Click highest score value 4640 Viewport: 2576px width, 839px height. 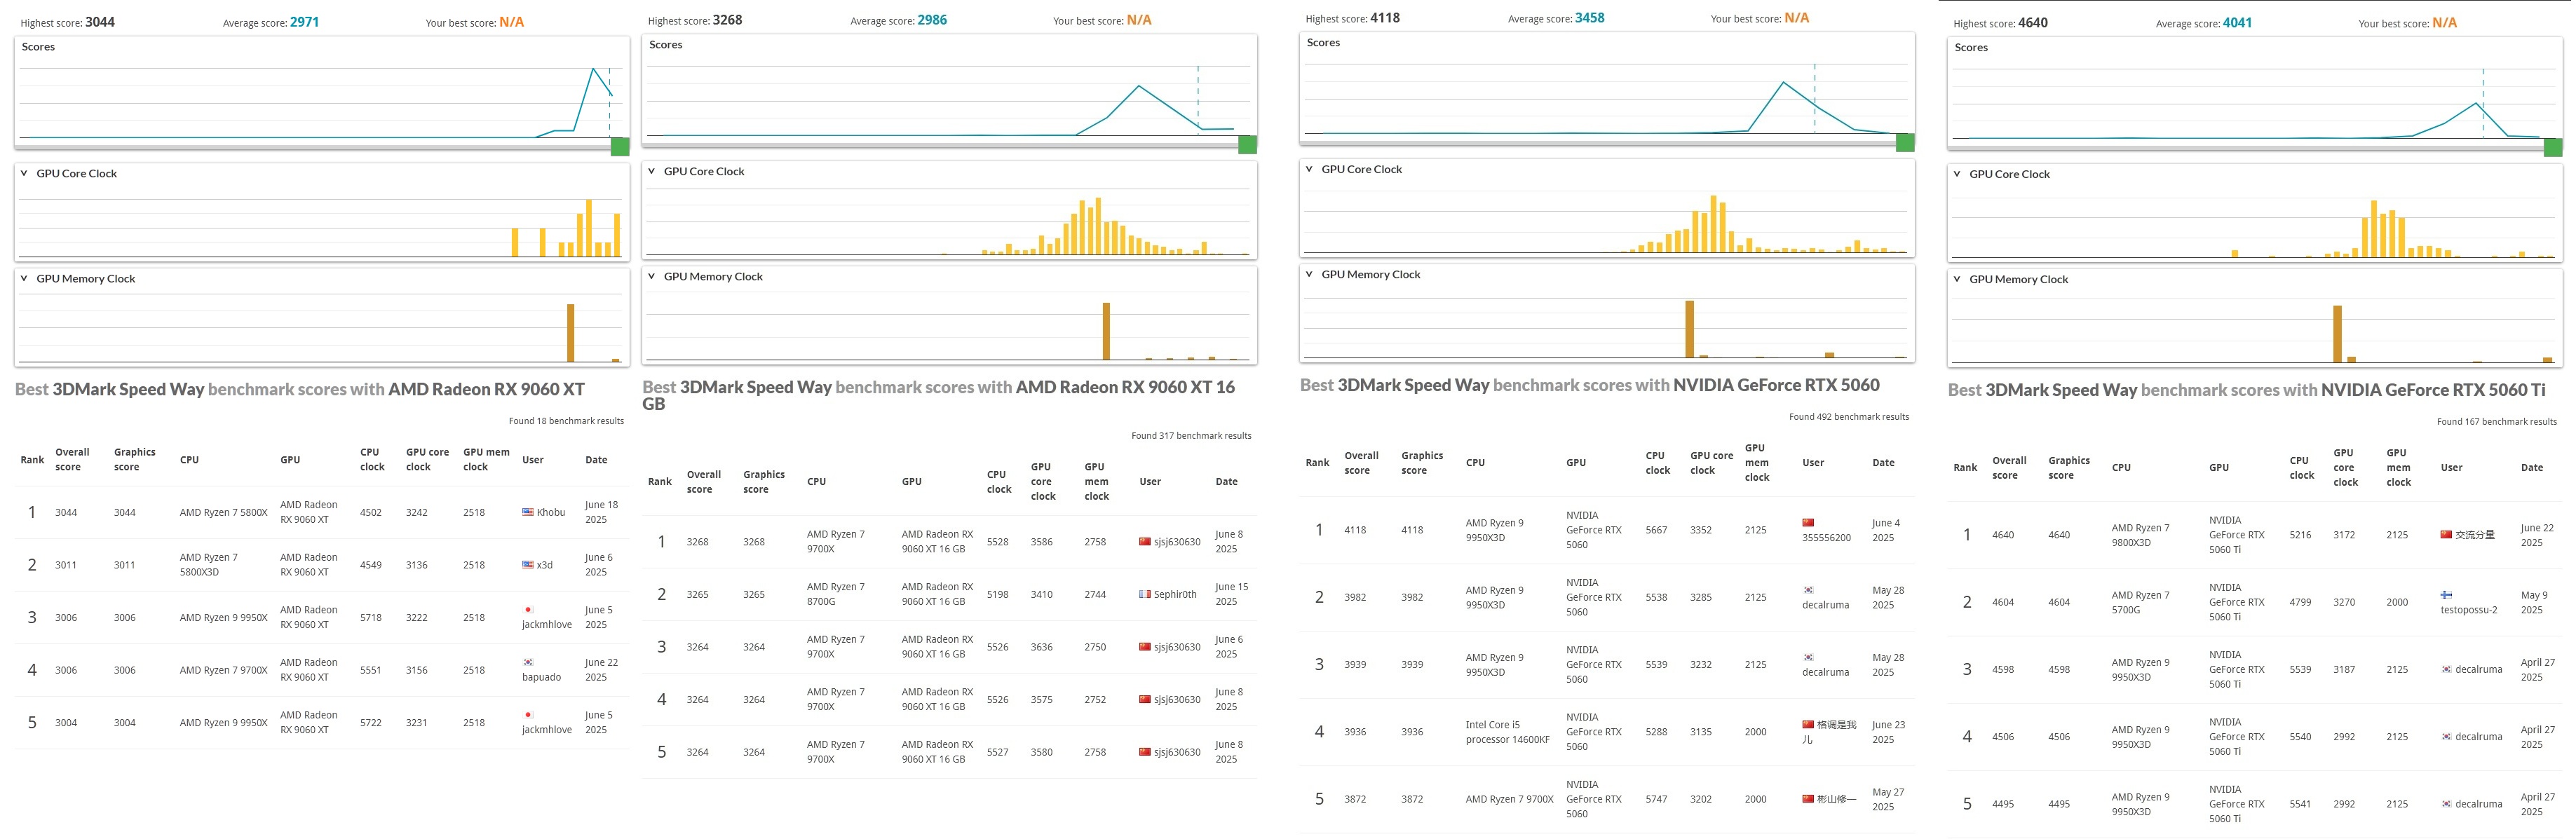(x=2033, y=23)
